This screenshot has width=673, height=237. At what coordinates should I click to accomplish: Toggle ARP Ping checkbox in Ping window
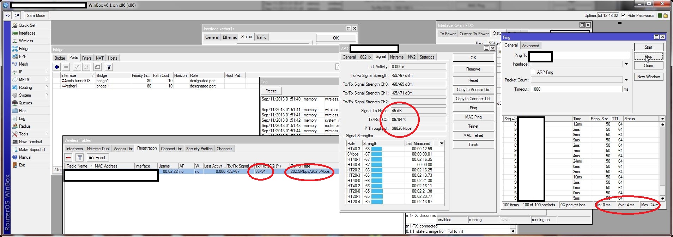pos(533,72)
